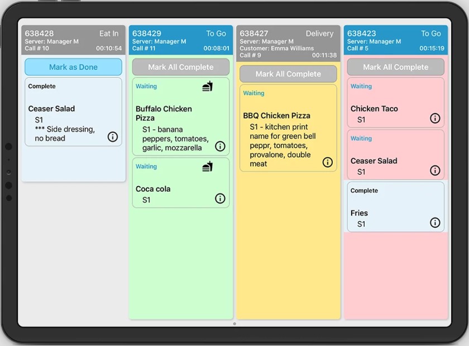Open info icon for Chicken Taco
Image resolution: width=469 pixels, height=346 pixels.
(435, 118)
